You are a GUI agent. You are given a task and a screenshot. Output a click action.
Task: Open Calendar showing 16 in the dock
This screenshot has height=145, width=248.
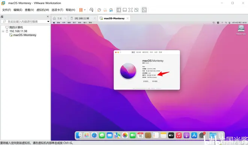click(x=140, y=135)
